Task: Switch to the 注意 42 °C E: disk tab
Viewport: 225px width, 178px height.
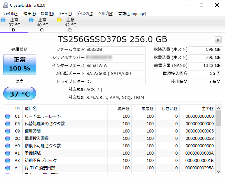Action: tap(70, 25)
